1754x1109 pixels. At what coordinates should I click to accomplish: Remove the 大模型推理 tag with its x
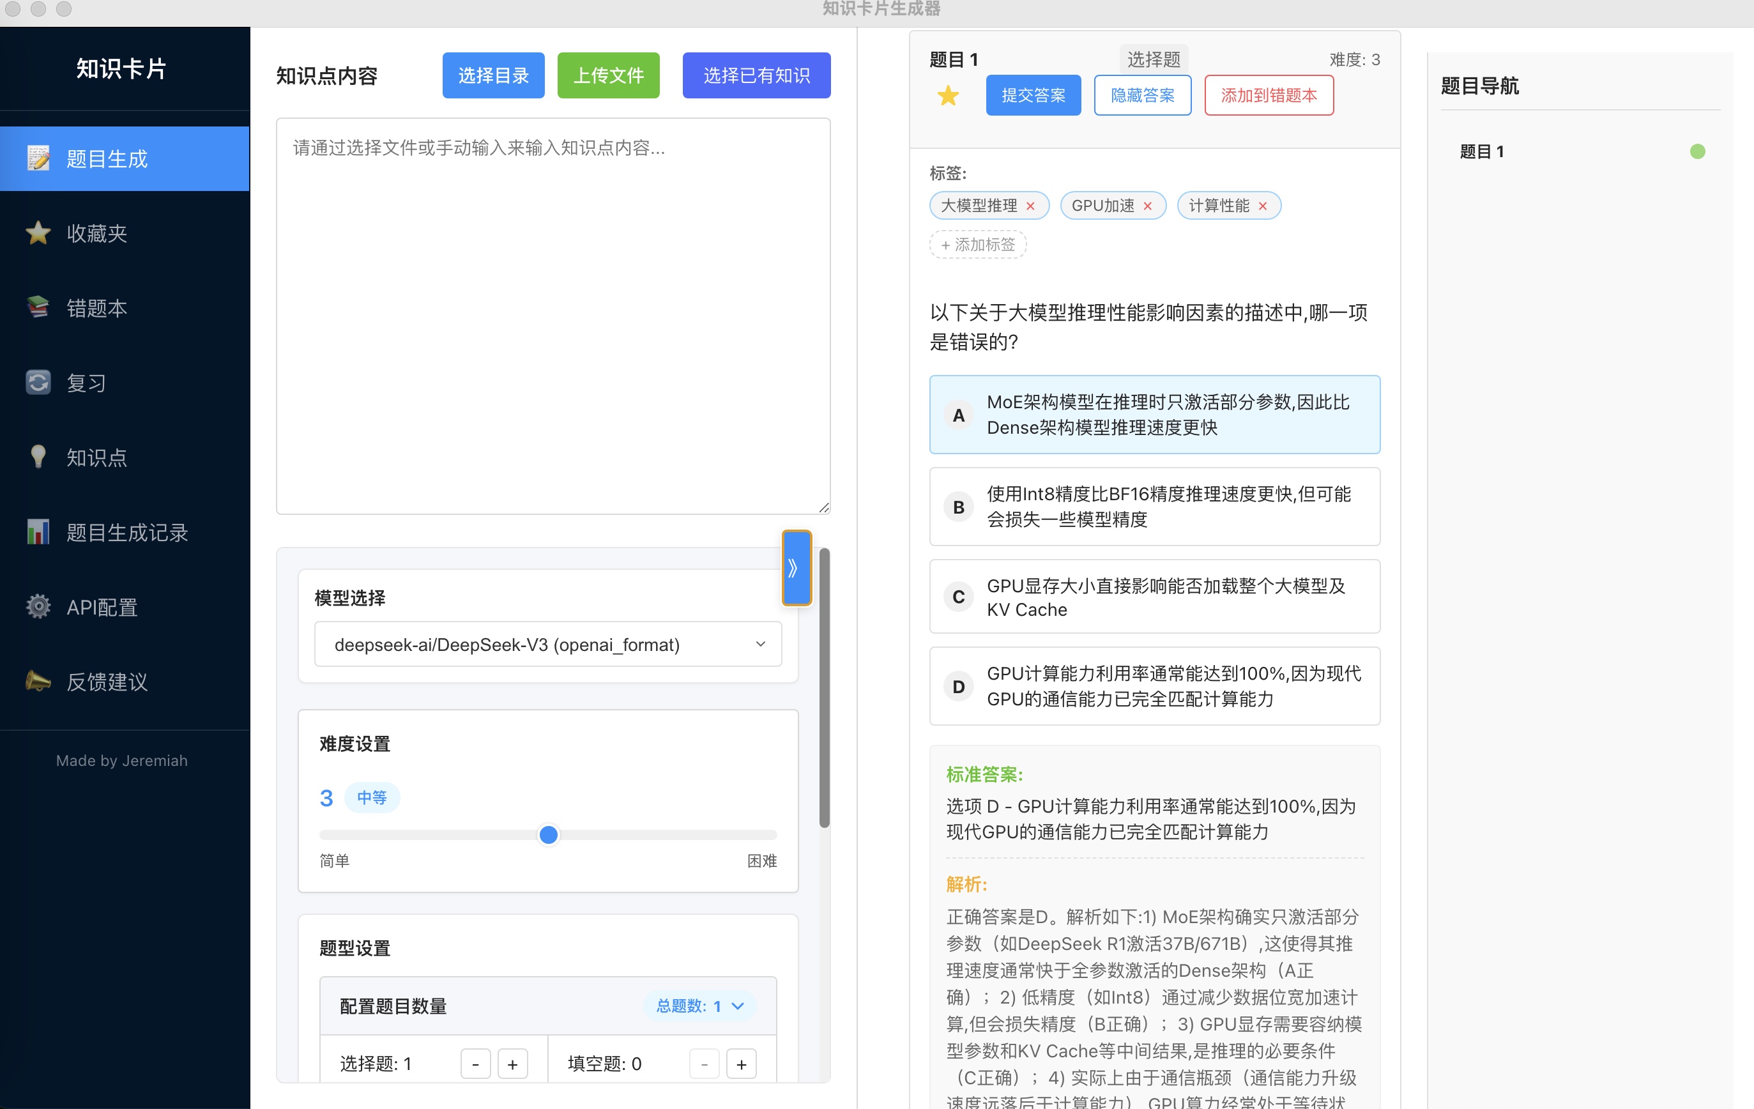pos(1030,206)
